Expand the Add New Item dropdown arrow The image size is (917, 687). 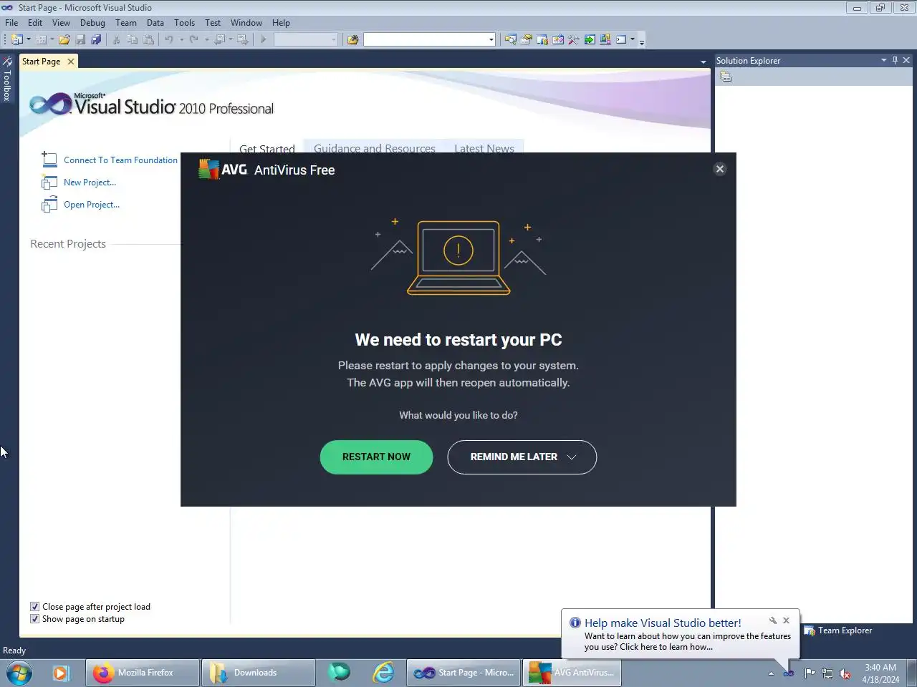coord(52,39)
